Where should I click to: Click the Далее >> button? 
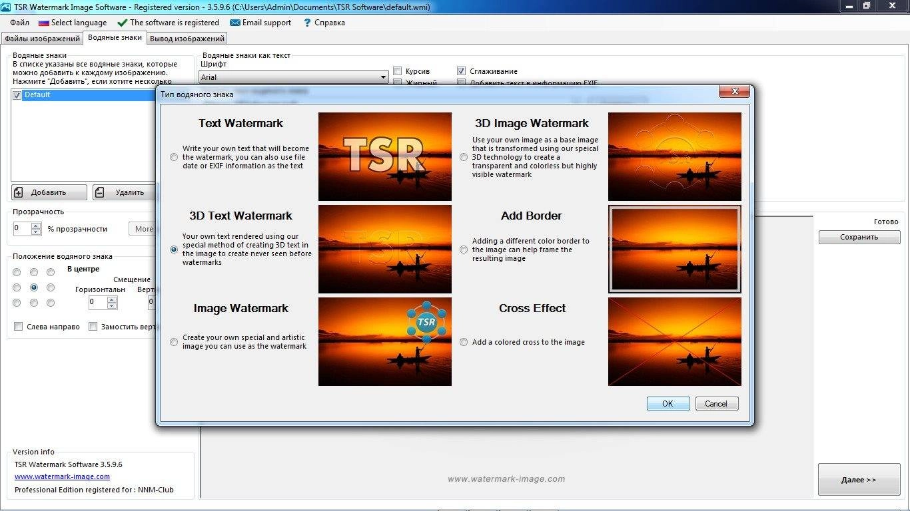pyautogui.click(x=859, y=480)
